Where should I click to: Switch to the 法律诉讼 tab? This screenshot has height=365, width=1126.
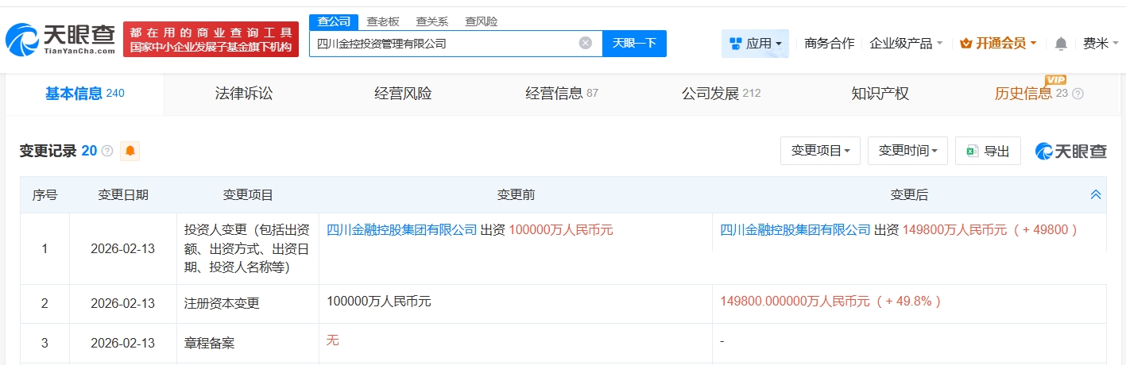[244, 94]
